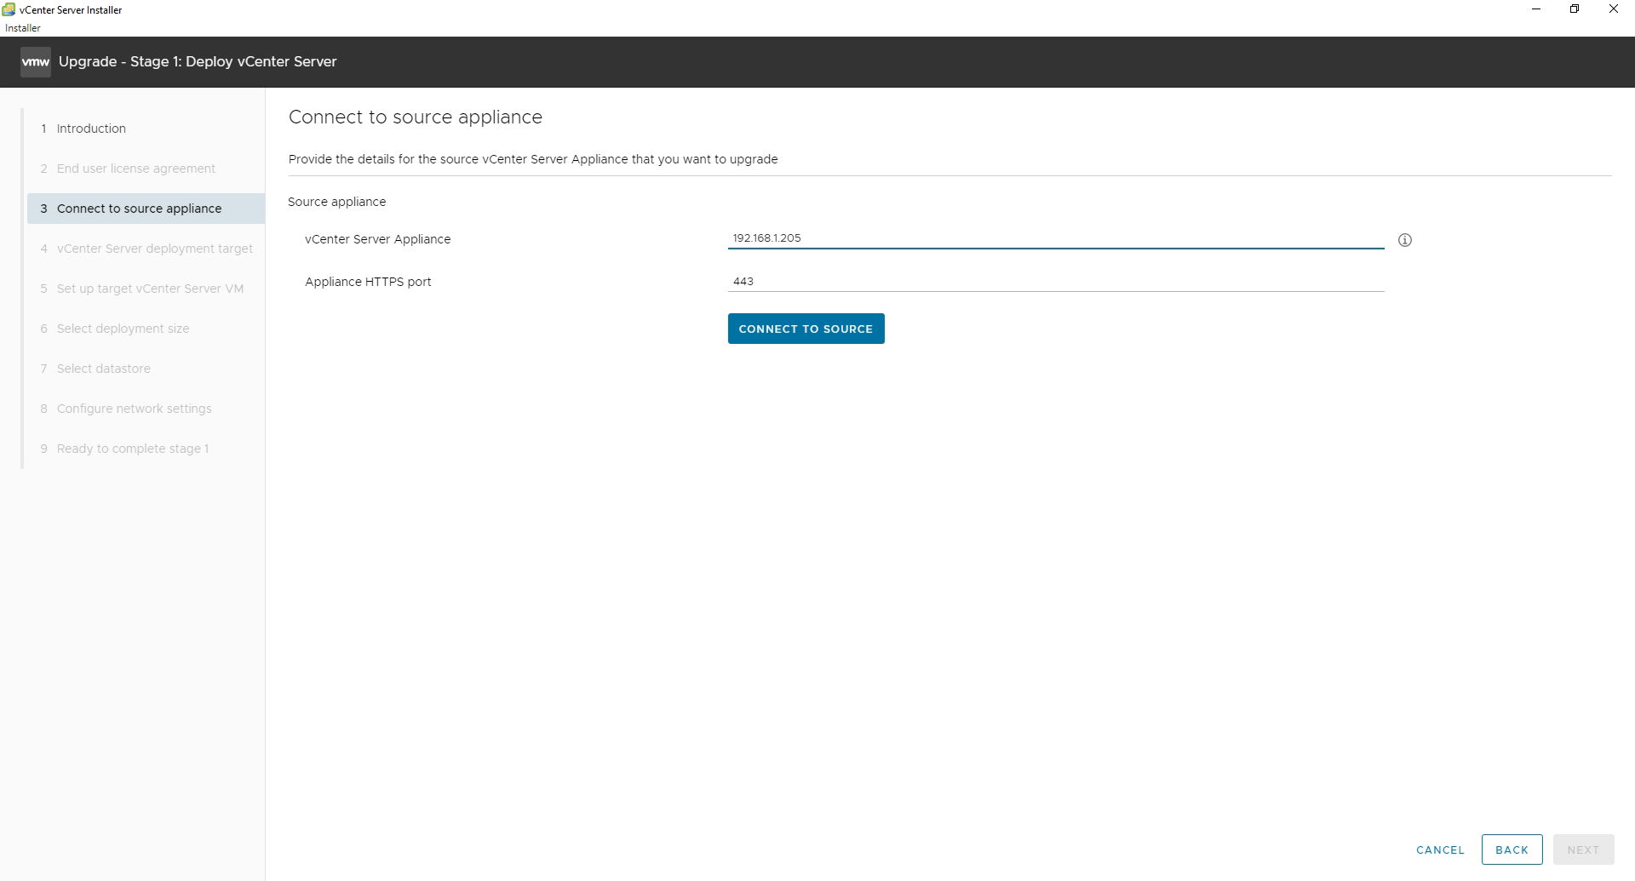Select step 2 End user license agreement
Viewport: 1635px width, 881px height.
coord(146,169)
